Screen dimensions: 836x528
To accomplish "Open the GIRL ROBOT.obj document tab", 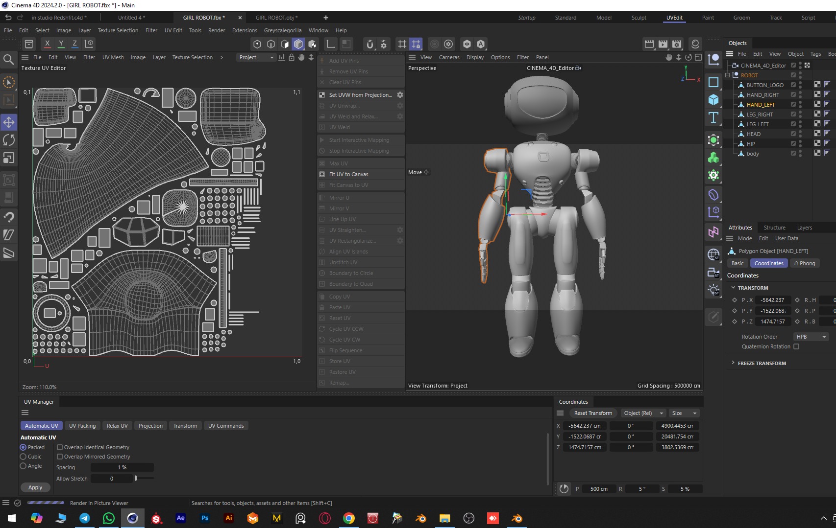I will click(276, 18).
